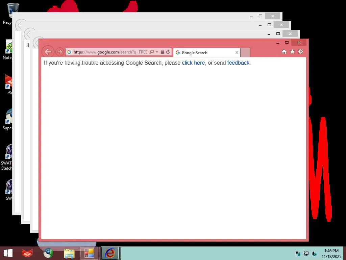Open the clock showing 1:46 PM
346x260 pixels.
tap(331, 254)
